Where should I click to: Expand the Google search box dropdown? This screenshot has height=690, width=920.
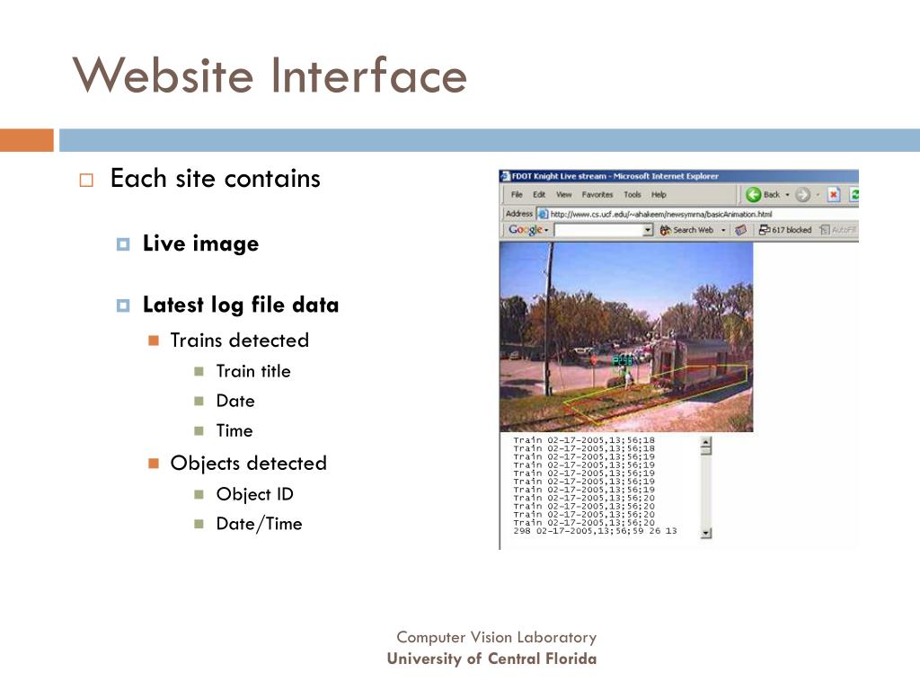pos(648,230)
